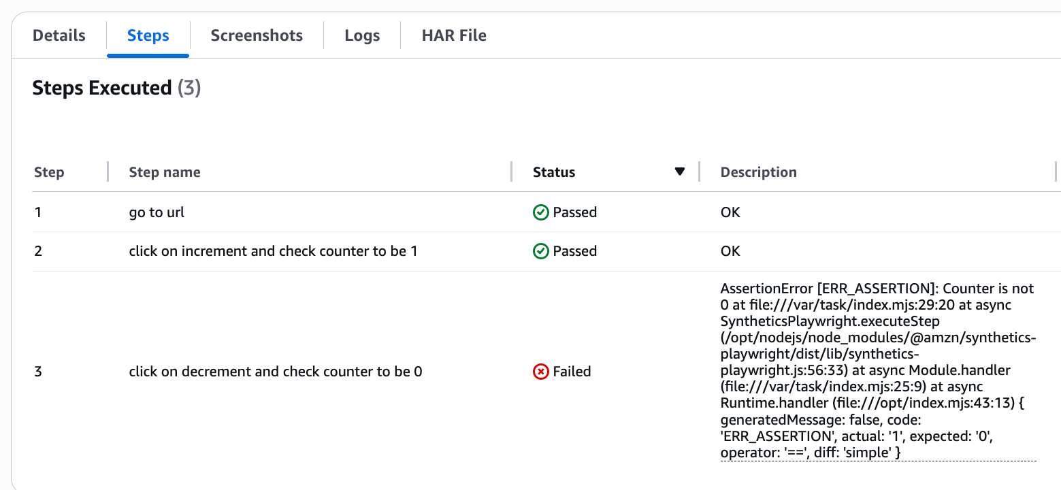
Task: Sort by the Step name column header
Action: [x=165, y=172]
